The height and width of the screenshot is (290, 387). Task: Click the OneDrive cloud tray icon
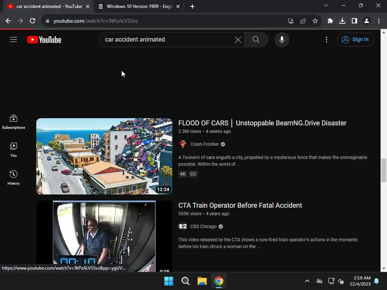tap(319, 281)
